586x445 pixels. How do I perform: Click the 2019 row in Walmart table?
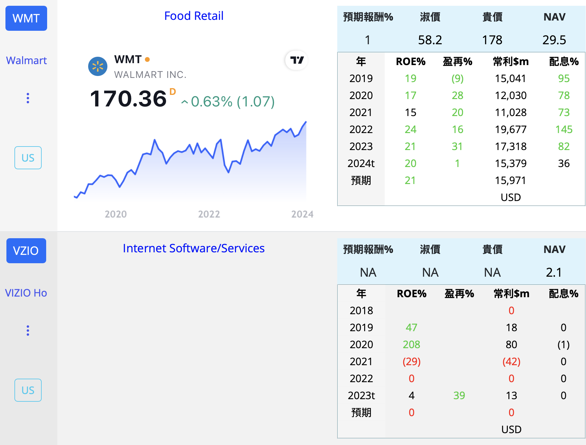461,78
